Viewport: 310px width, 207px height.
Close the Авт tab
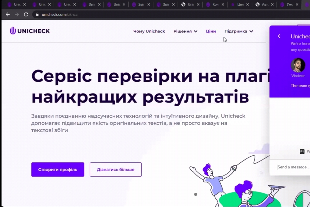(272, 4)
